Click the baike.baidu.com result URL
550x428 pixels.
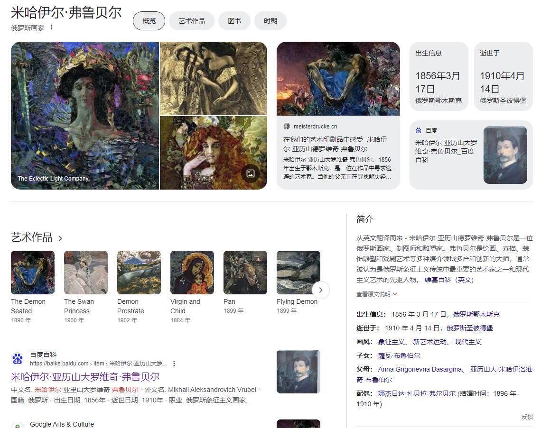98,364
